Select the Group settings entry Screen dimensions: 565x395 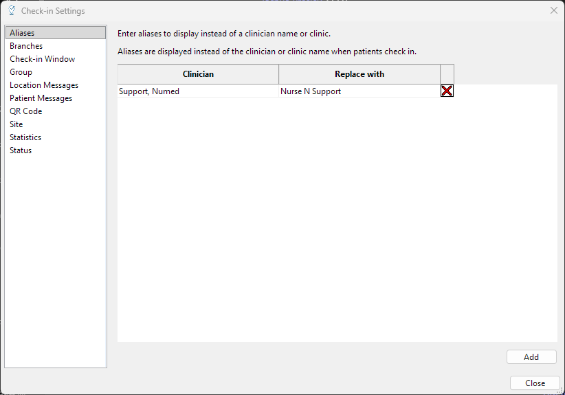[x=21, y=72]
